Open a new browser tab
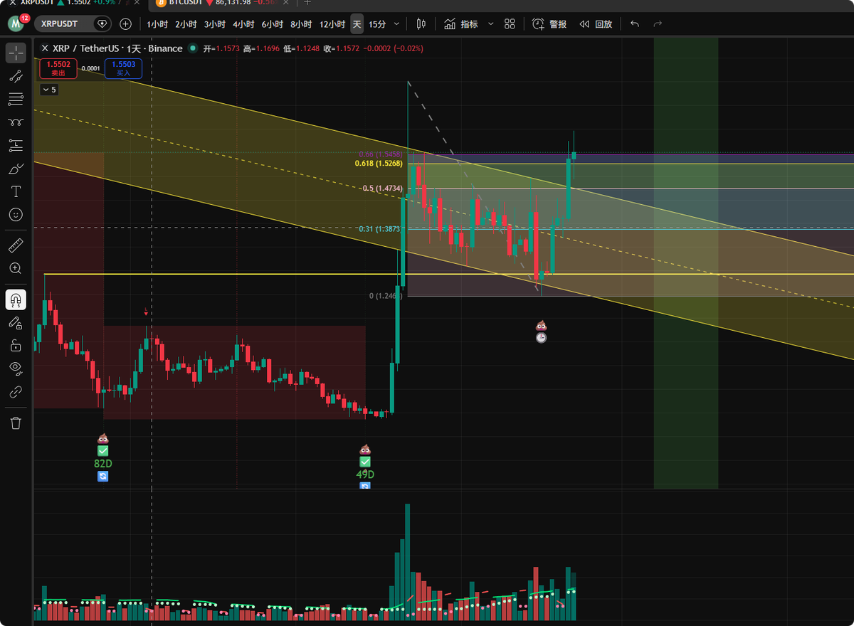Viewport: 854px width, 626px height. (307, 3)
